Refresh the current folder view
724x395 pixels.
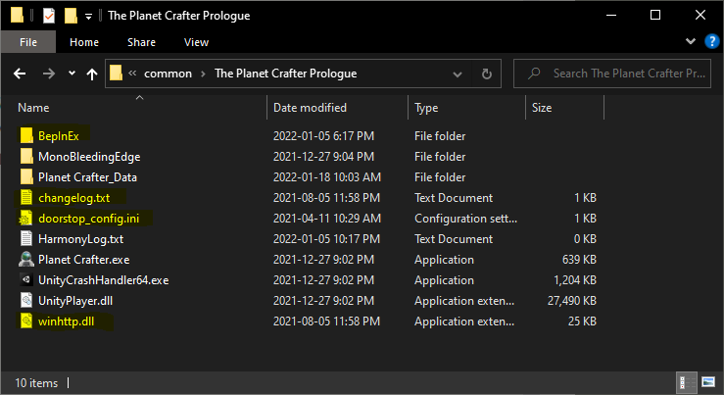(x=488, y=74)
